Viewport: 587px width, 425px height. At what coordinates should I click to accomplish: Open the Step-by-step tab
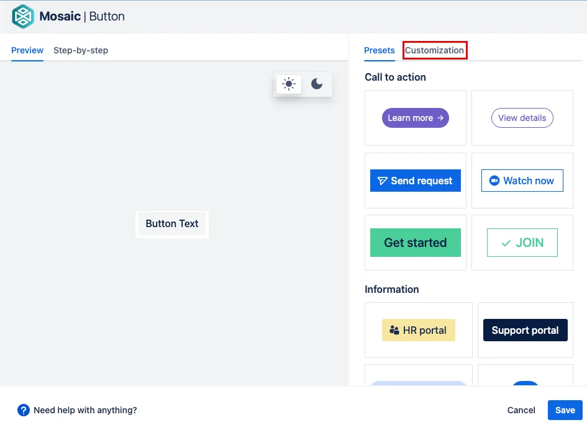click(81, 50)
